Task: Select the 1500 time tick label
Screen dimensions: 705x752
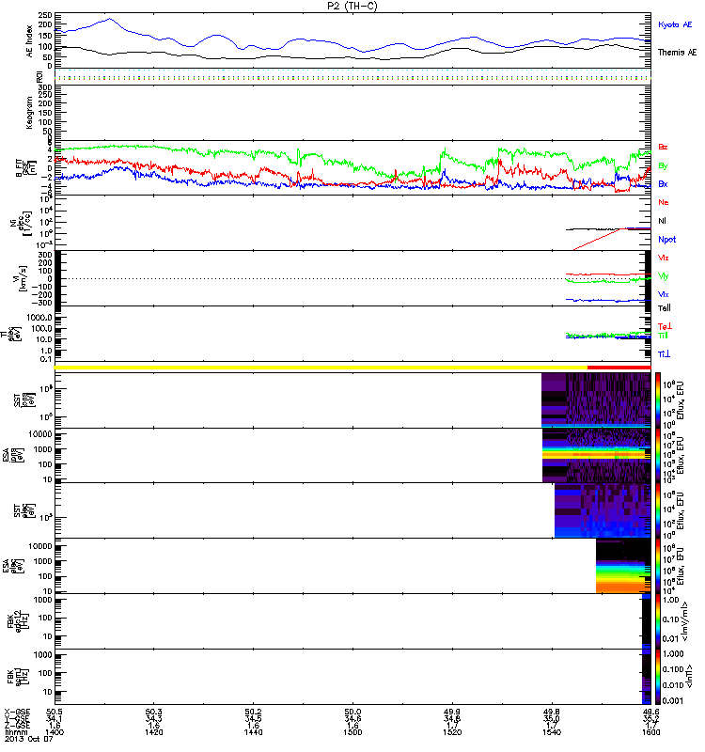Action: [x=352, y=732]
